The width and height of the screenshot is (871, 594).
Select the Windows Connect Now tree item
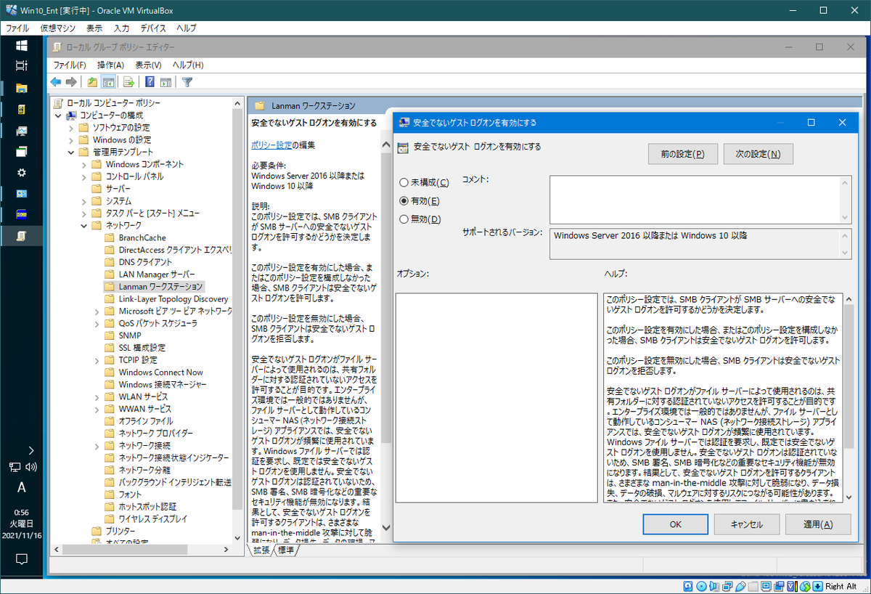click(160, 373)
